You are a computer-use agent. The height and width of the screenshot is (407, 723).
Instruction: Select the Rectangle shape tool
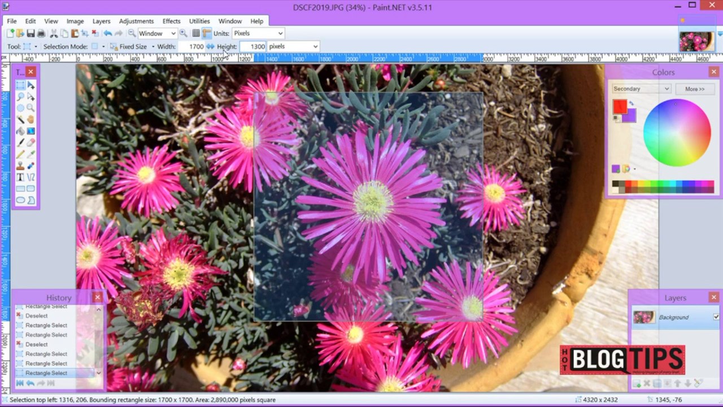click(x=20, y=189)
